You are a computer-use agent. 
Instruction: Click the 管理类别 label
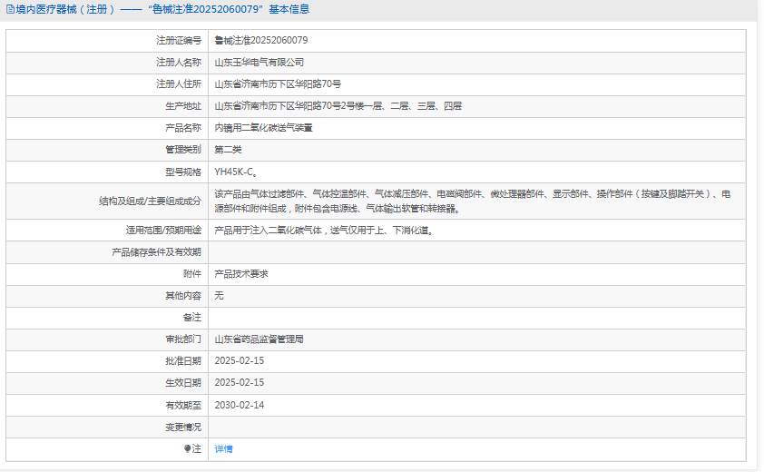click(183, 150)
